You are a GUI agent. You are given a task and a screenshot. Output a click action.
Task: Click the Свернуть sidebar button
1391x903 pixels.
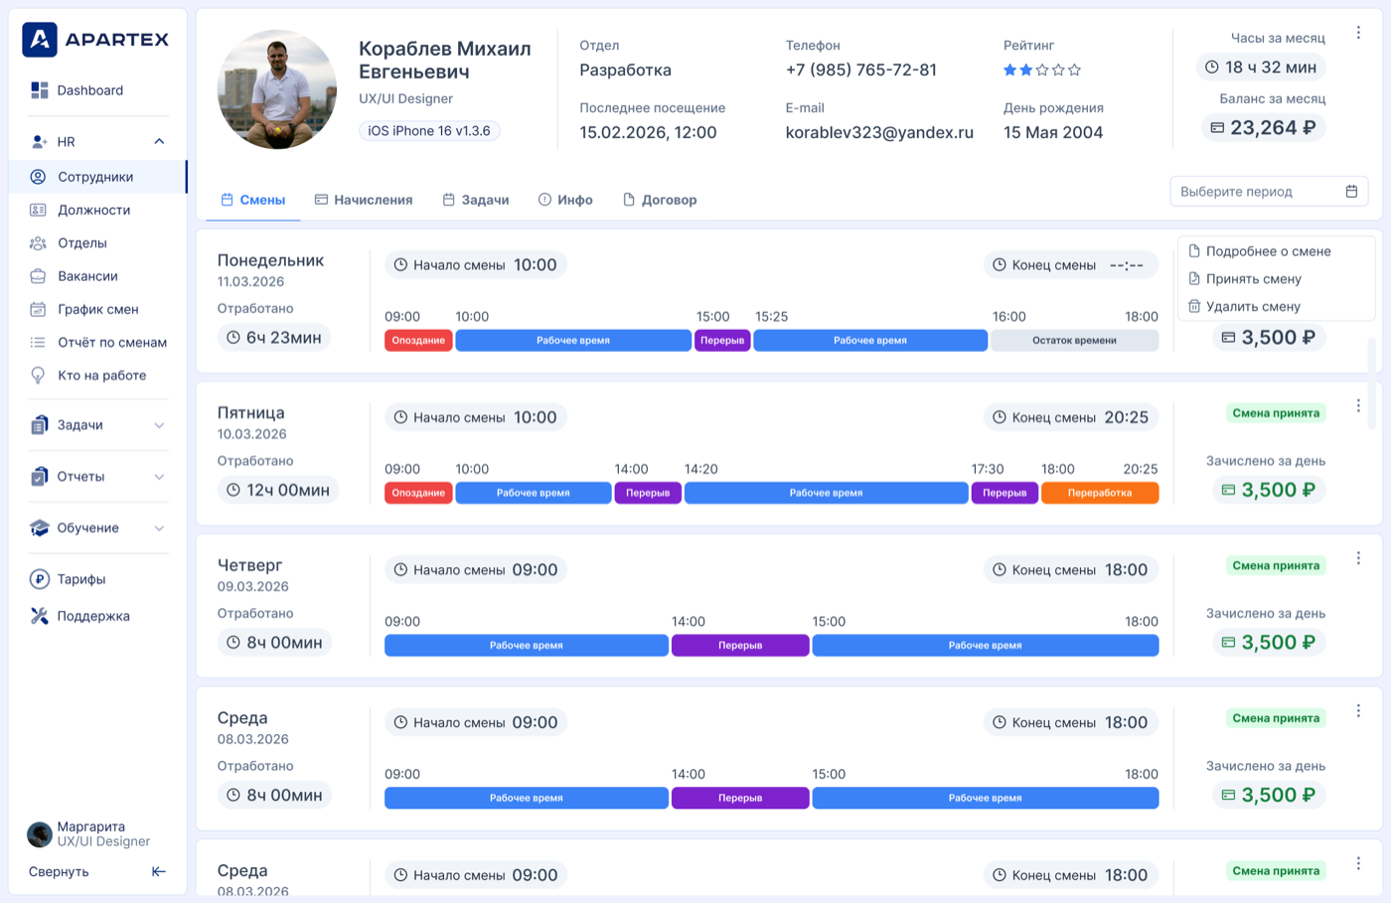point(97,872)
